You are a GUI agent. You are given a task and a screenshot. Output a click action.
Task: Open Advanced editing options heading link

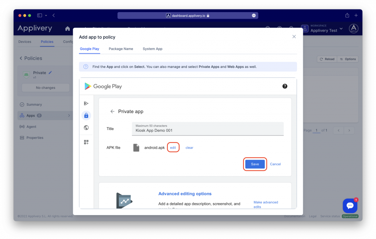[x=185, y=194]
